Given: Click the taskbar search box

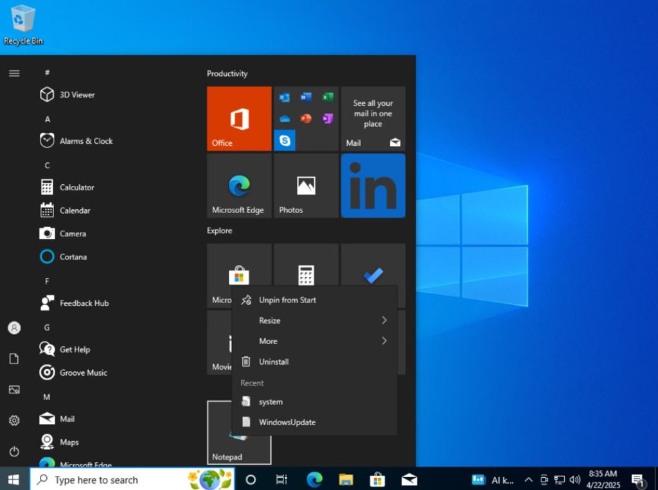Looking at the screenshot, I should (132, 479).
